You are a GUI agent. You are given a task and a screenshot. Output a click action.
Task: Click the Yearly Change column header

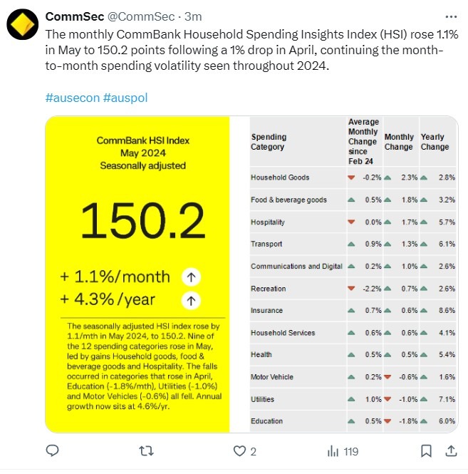pyautogui.click(x=435, y=142)
